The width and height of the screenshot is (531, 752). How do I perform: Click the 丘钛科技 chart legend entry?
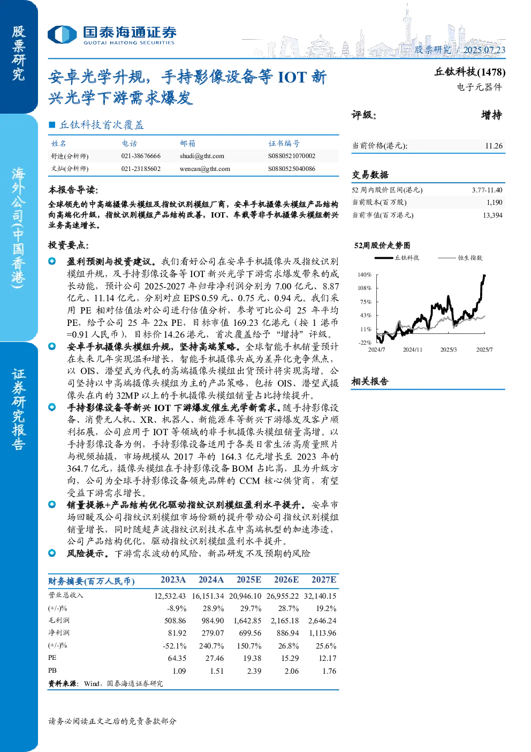pyautogui.click(x=397, y=258)
